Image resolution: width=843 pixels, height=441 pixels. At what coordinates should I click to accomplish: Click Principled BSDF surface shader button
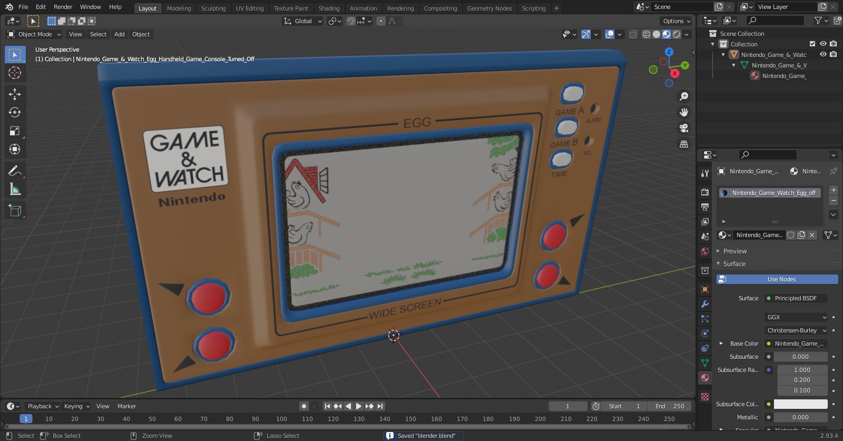tap(796, 298)
